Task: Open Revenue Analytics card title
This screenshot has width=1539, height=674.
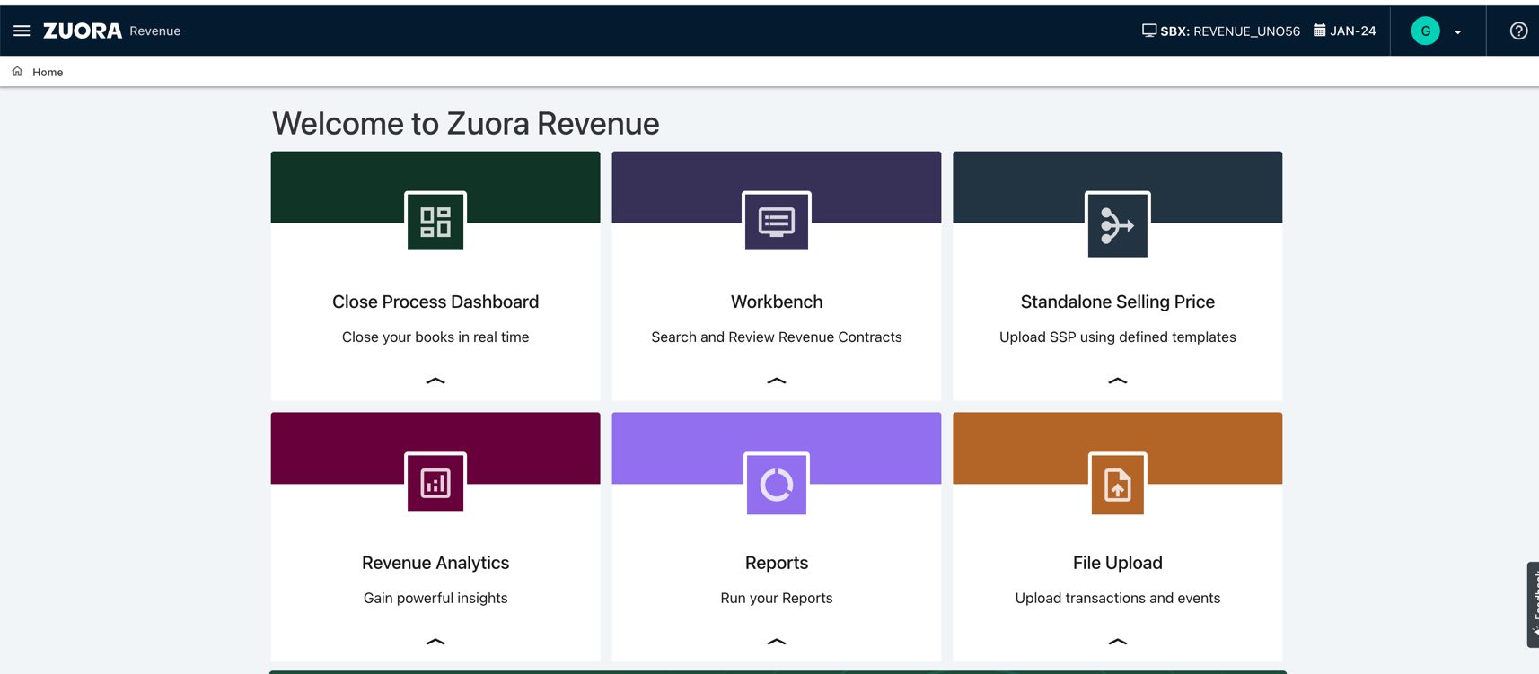Action: point(435,563)
